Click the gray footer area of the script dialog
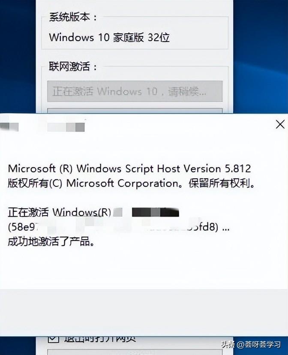Screen dimensions: 288x355 point(144,313)
